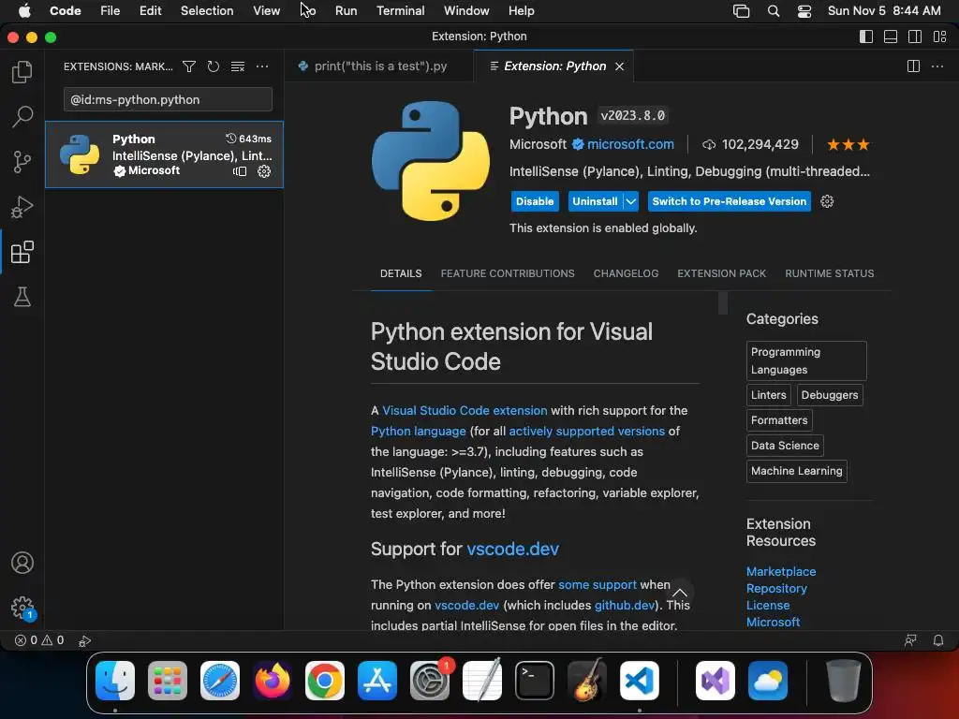This screenshot has width=959, height=719.
Task: Open the Uninstall dropdown arrow
Action: pyautogui.click(x=631, y=201)
